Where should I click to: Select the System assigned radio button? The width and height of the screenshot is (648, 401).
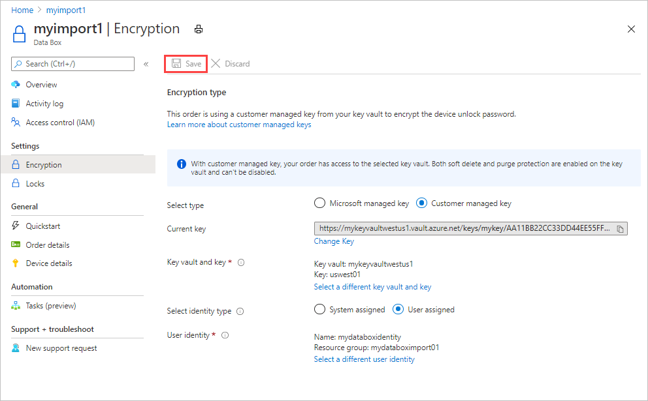click(319, 310)
